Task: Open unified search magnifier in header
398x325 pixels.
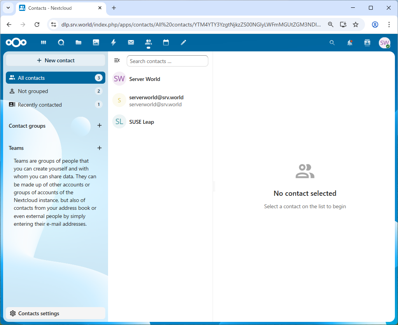Action: pyautogui.click(x=332, y=43)
